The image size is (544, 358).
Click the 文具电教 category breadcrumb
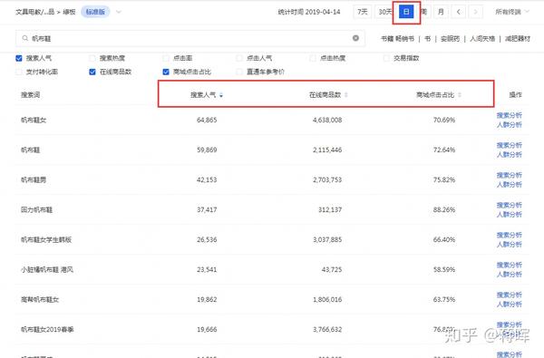tap(34, 12)
